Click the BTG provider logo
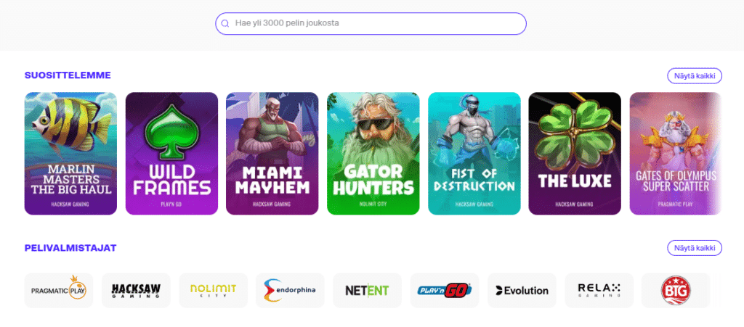Viewport: 744px width, 327px height. [676, 290]
